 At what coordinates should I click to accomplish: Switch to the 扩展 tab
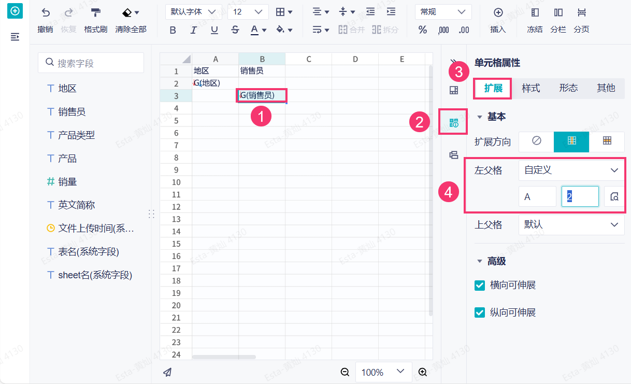point(493,88)
